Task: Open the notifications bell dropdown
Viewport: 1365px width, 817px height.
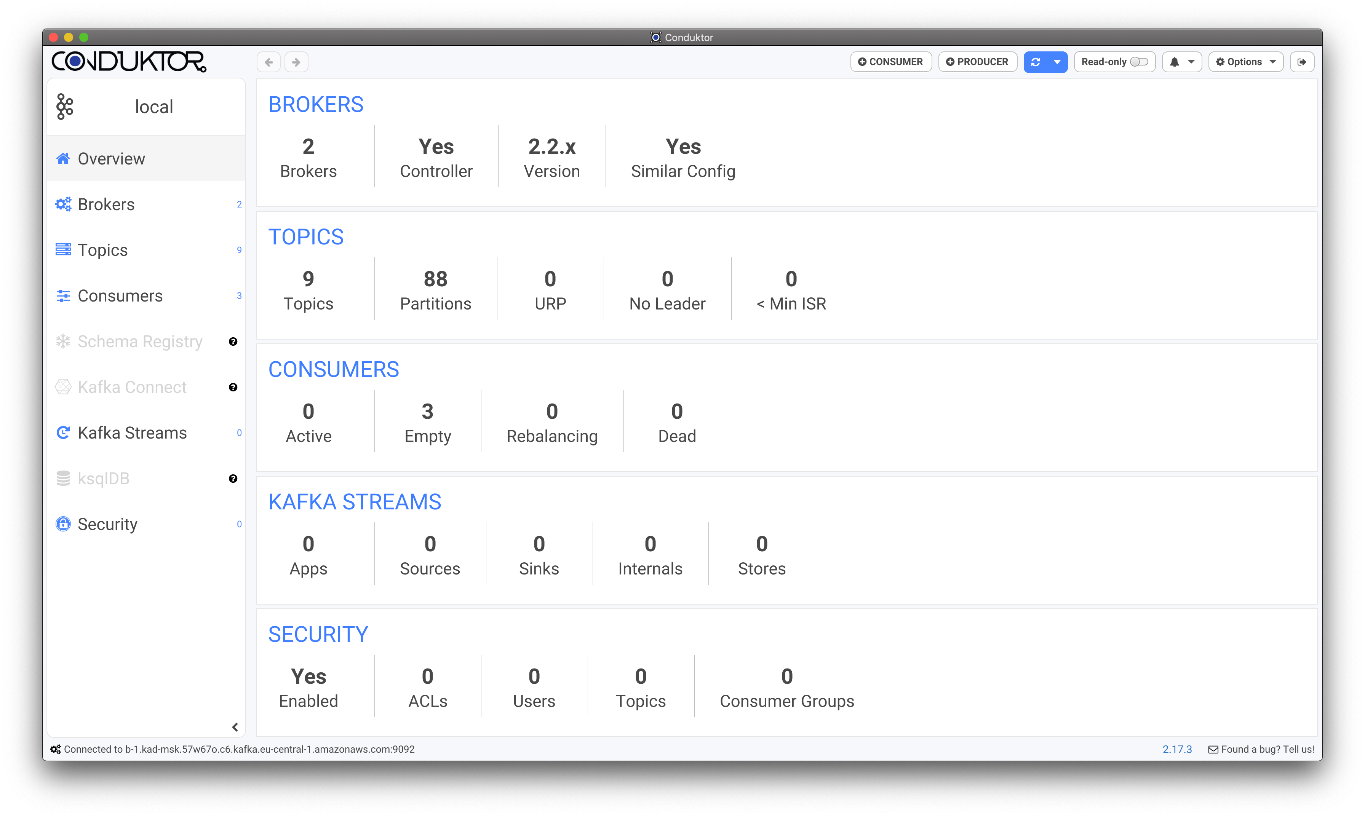Action: (1182, 62)
